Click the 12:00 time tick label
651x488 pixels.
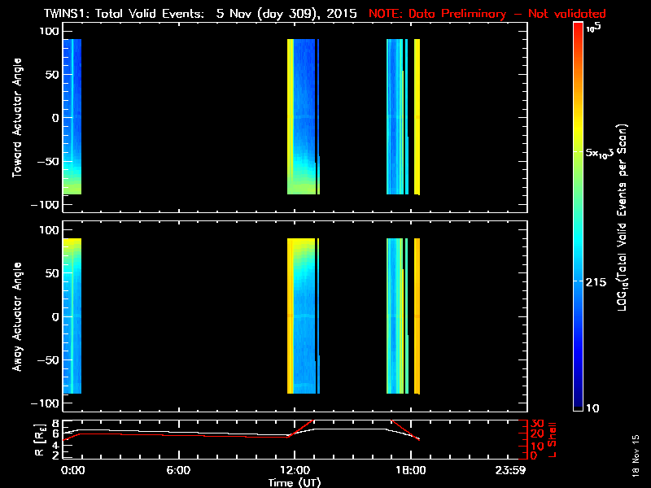tap(291, 470)
